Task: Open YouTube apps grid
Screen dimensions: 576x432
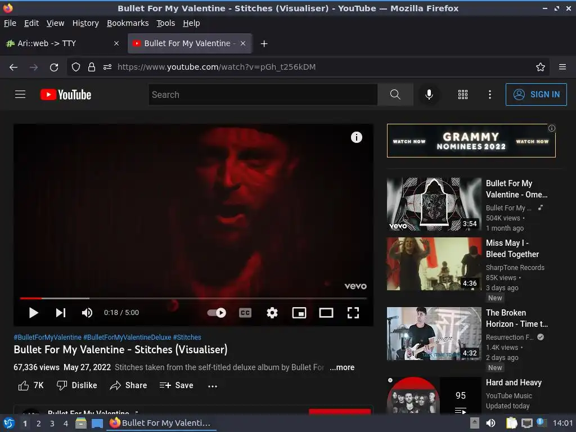Action: click(463, 94)
